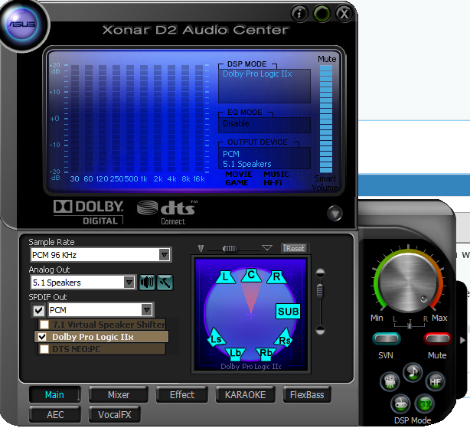Switch to the Effect tab
Image resolution: width=470 pixels, height=428 pixels.
[182, 395]
